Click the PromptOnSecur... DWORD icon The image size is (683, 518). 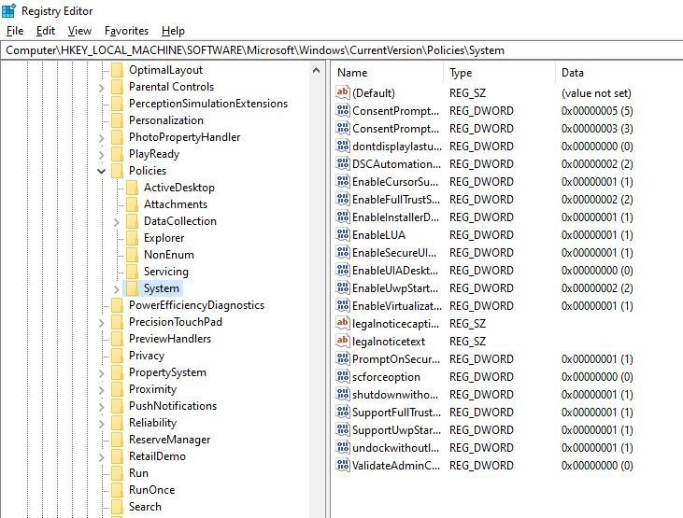343,358
